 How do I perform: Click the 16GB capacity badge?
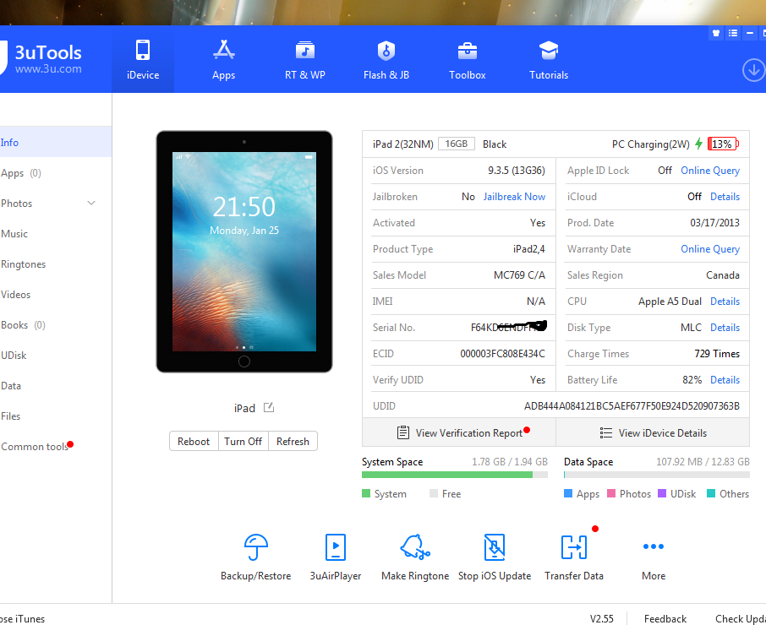point(457,144)
